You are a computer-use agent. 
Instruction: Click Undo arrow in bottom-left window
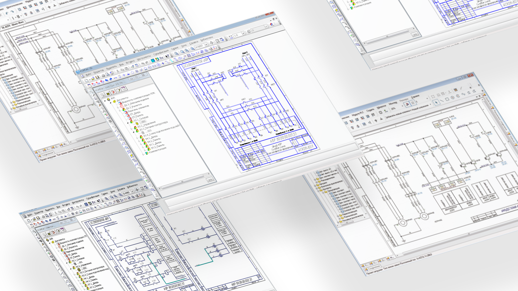click(x=77, y=207)
